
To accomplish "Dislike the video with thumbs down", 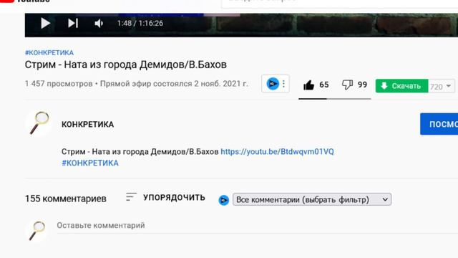I will point(347,85).
